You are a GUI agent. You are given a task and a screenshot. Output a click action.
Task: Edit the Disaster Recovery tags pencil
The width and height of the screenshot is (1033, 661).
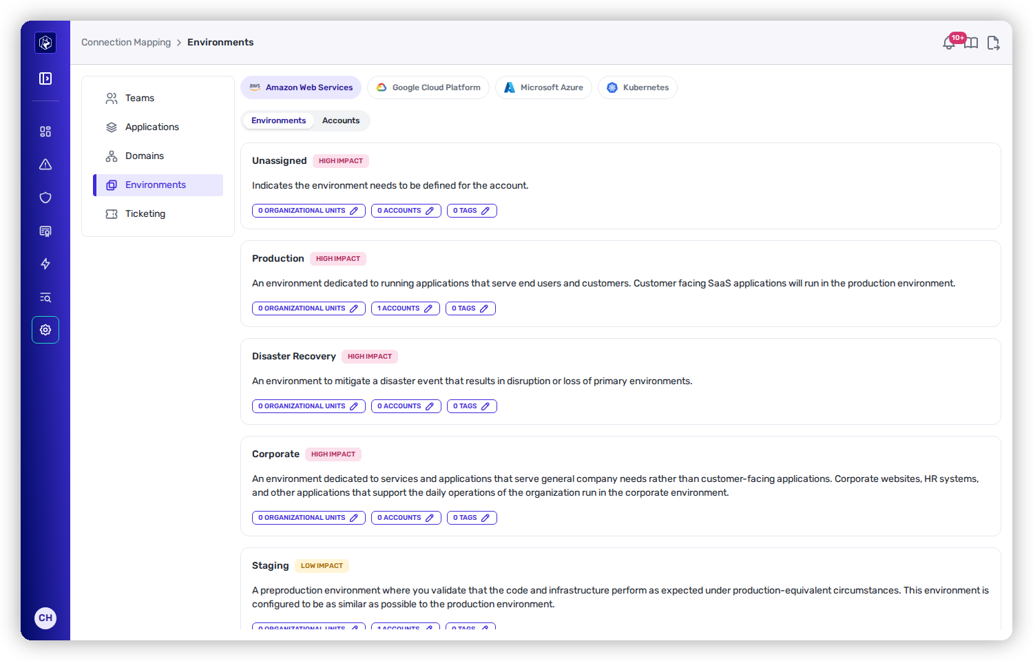coord(486,406)
